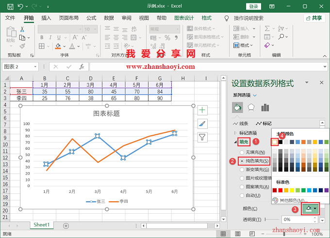Switch to the 图表设计 ribbon tab
This screenshot has width=330, height=238.
point(184,18)
